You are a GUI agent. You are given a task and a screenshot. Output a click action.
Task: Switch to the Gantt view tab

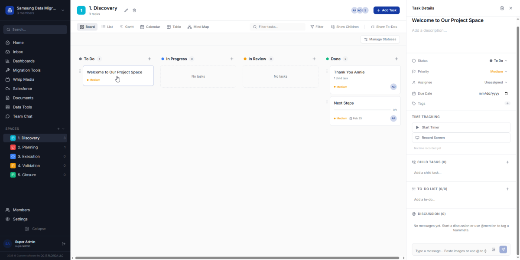tap(127, 27)
